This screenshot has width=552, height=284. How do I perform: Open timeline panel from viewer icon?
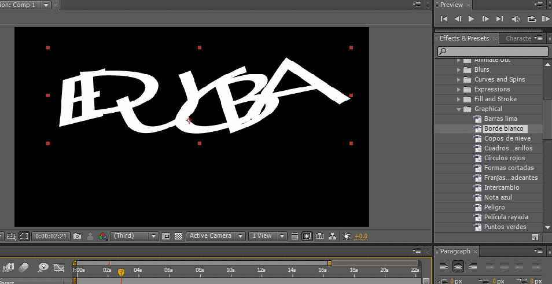click(x=319, y=236)
